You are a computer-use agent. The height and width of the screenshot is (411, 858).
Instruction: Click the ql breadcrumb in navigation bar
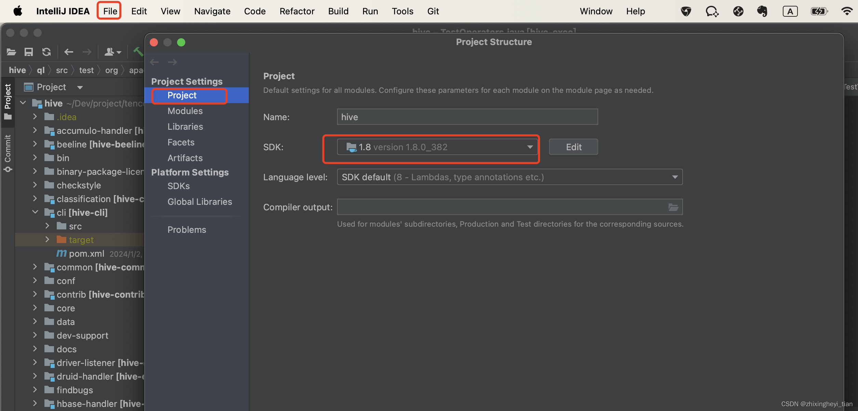tap(41, 70)
